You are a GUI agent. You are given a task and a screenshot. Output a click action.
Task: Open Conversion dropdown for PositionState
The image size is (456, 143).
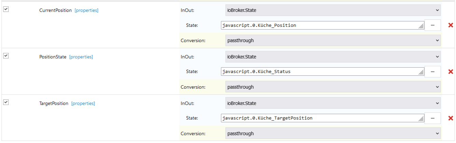(333, 87)
